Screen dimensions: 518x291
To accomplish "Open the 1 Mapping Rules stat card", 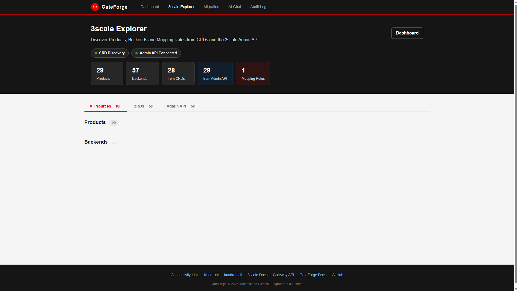I will coord(253,73).
